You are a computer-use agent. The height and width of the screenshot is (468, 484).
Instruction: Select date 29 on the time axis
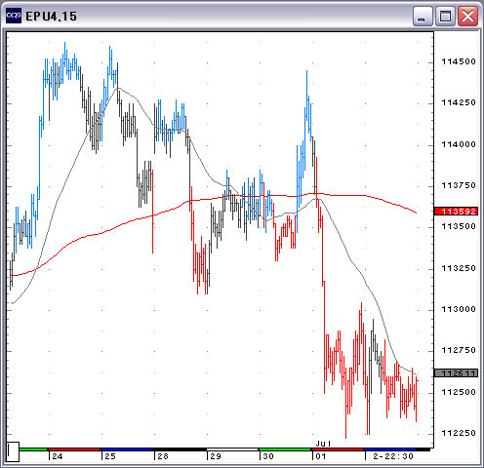pyautogui.click(x=216, y=456)
